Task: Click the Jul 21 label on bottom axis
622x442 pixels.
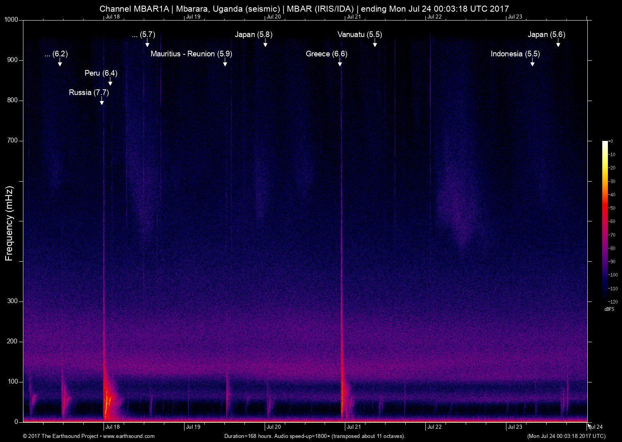Action: (354, 427)
